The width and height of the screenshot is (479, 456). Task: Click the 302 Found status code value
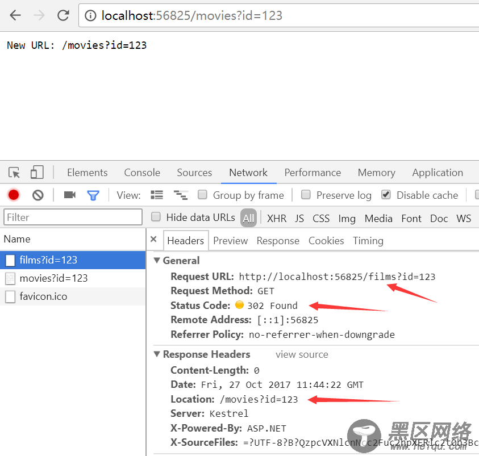pyautogui.click(x=272, y=306)
